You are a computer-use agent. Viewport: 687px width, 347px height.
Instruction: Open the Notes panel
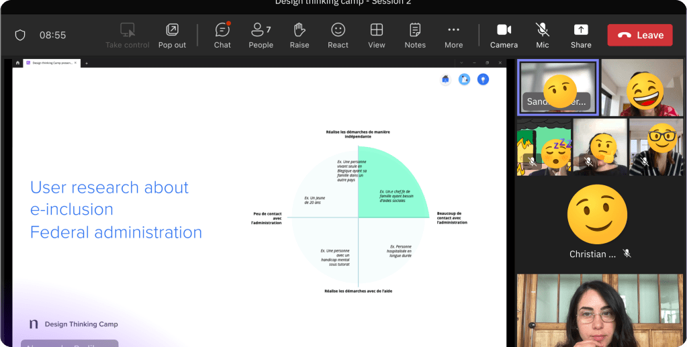pos(415,36)
